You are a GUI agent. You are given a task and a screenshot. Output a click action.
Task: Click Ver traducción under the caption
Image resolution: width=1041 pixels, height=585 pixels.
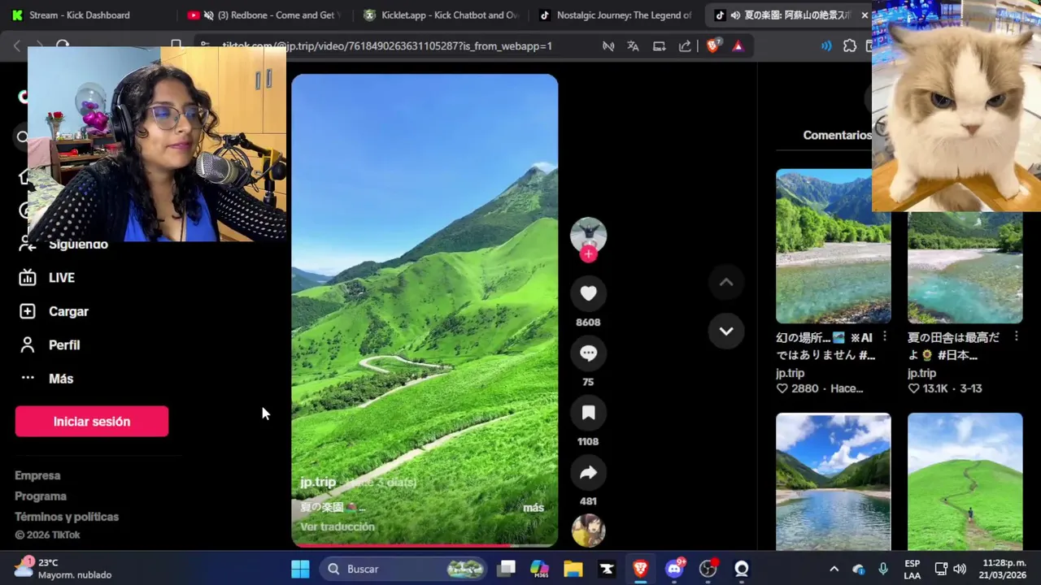pyautogui.click(x=338, y=526)
